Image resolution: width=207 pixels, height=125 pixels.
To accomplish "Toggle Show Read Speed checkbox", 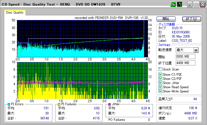I will (x=160, y=87).
